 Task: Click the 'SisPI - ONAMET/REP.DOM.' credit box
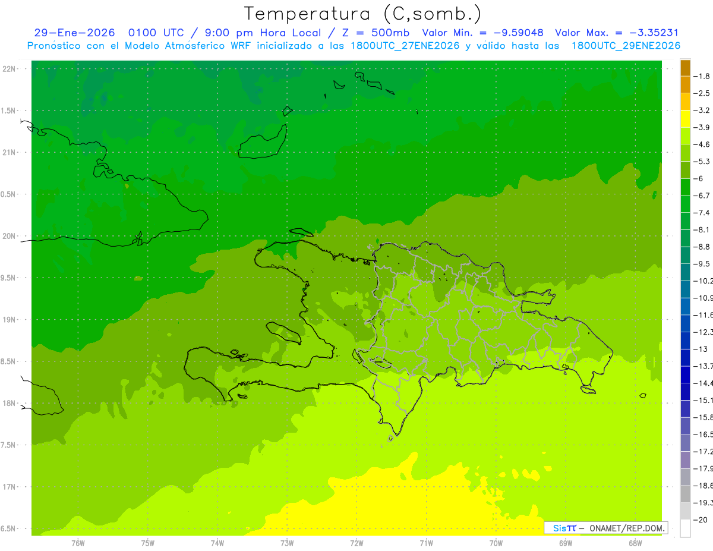[x=606, y=528]
